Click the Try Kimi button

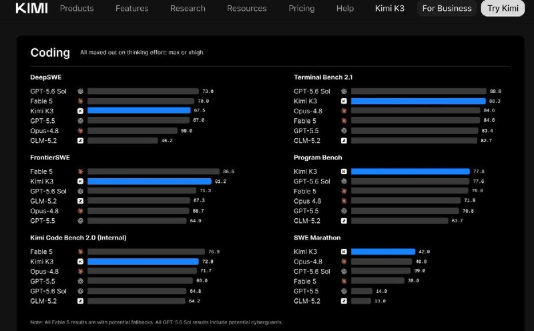coord(503,8)
